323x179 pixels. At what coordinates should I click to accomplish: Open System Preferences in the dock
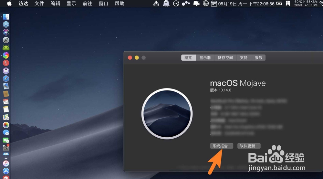click(6, 148)
